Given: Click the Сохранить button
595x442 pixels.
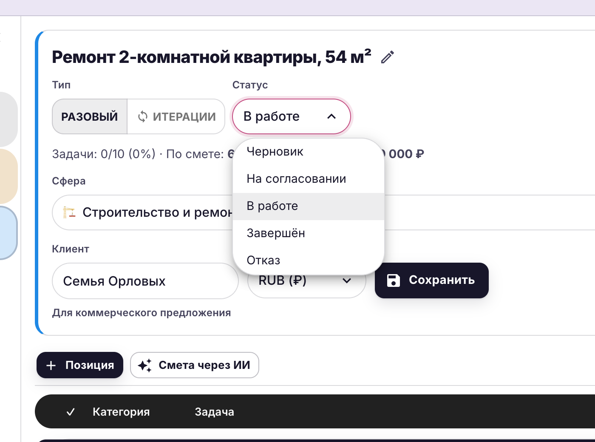Looking at the screenshot, I should point(432,280).
